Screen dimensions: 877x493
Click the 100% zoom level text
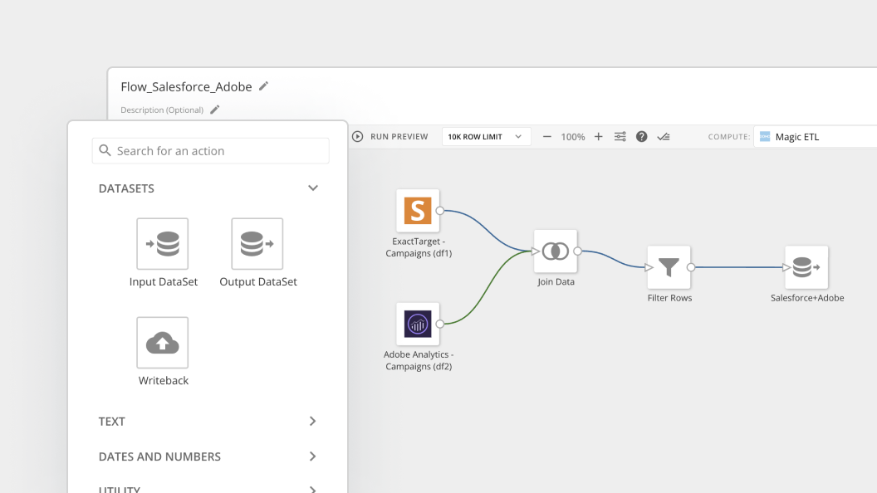(x=573, y=137)
